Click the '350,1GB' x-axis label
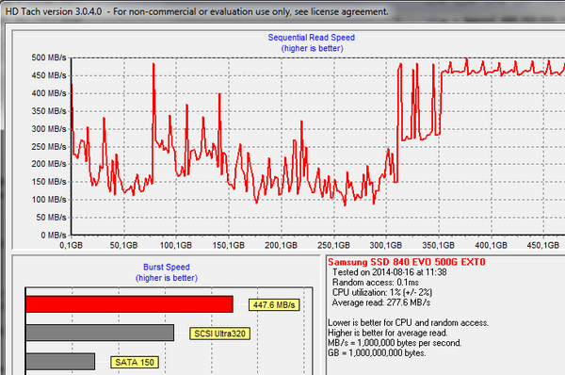 (439, 246)
